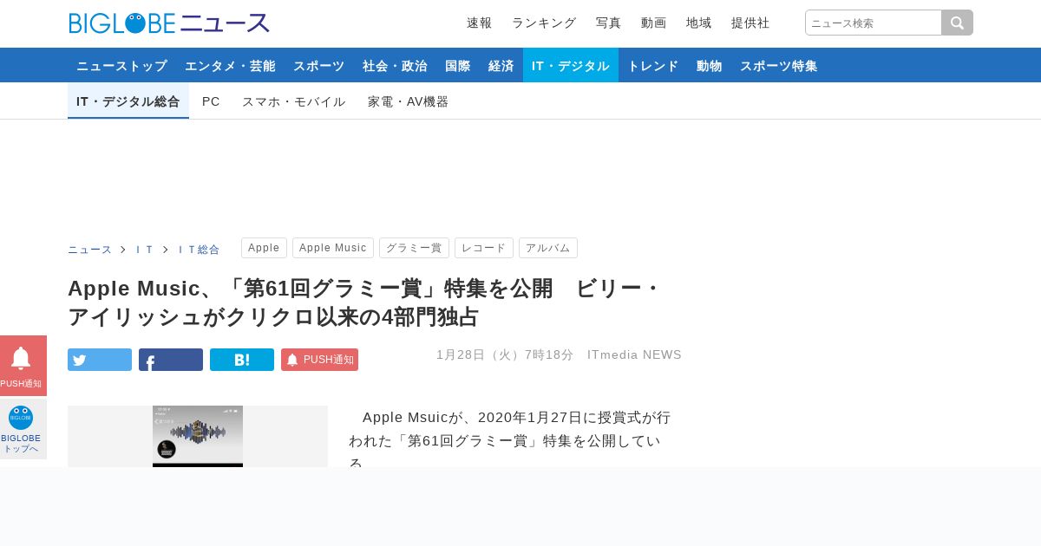Open the article thumbnail image

pyautogui.click(x=198, y=436)
